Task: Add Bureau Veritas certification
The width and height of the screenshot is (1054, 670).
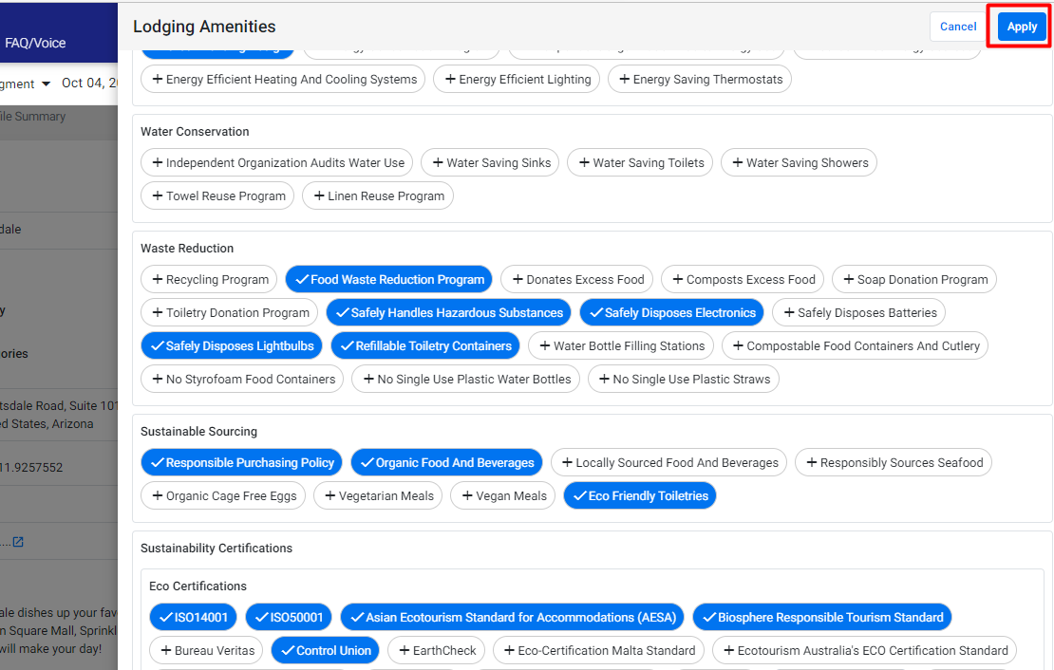Action: click(x=206, y=650)
